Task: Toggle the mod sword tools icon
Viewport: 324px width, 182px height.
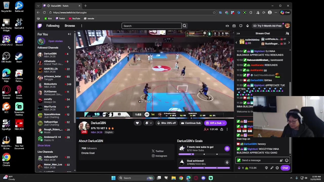Action: pyautogui.click(x=272, y=168)
